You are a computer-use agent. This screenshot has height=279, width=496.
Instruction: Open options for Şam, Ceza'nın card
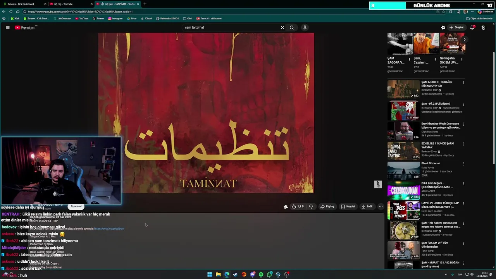point(436,60)
